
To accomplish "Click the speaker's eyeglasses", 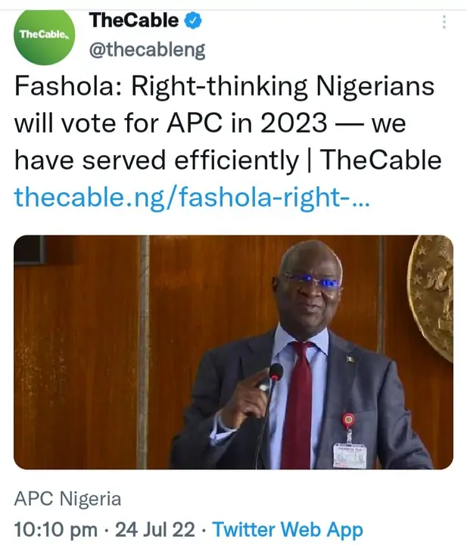I will tap(312, 282).
